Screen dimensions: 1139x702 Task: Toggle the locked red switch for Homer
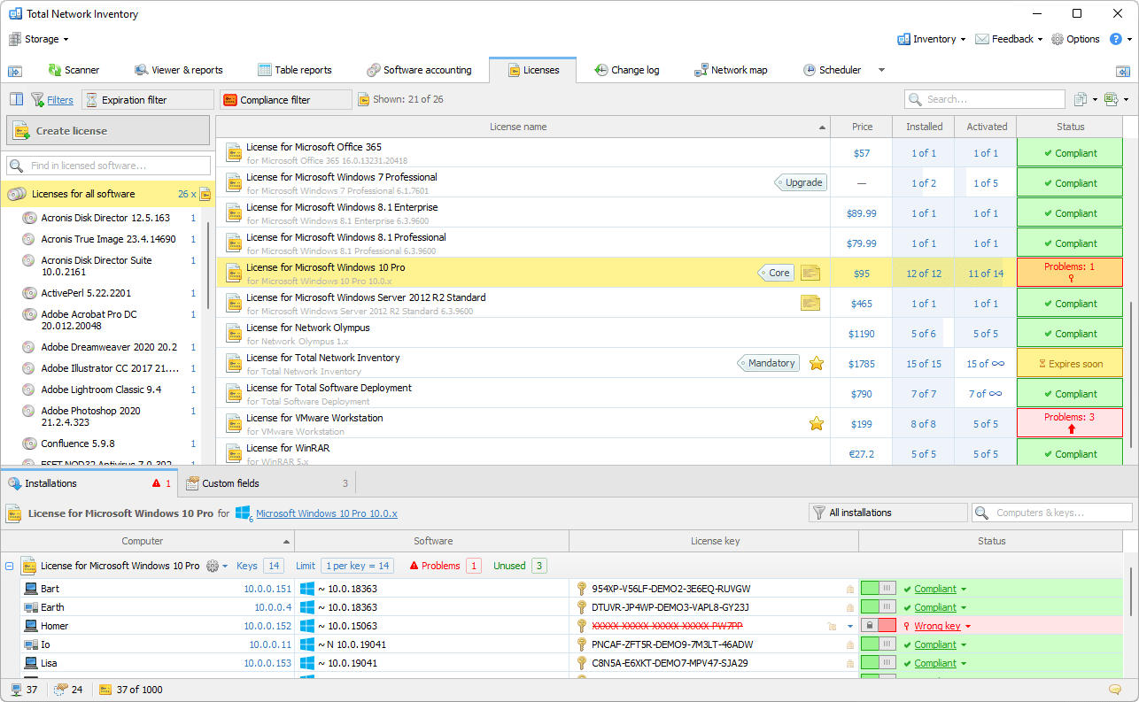879,626
